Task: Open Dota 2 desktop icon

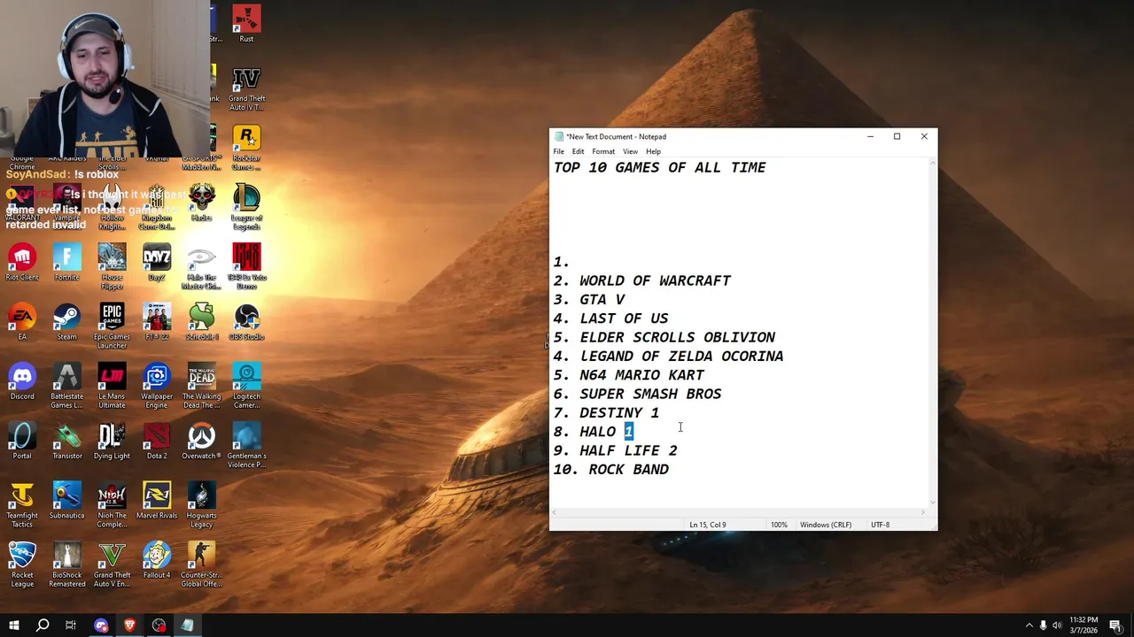Action: pos(157,441)
